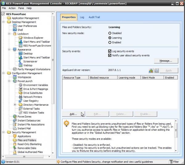Collapse the Security Management node
Image resolution: width=185 pixels, height=165 pixels.
click(3, 132)
